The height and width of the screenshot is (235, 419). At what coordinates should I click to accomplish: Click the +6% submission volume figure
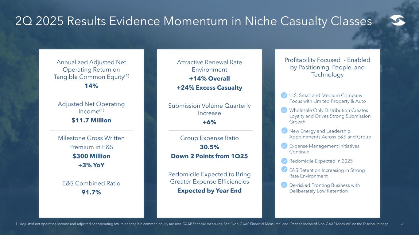[x=209, y=122]
